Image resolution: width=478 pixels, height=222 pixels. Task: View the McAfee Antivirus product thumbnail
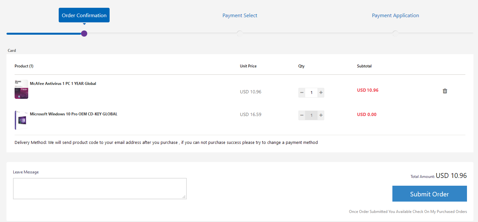(x=21, y=89)
